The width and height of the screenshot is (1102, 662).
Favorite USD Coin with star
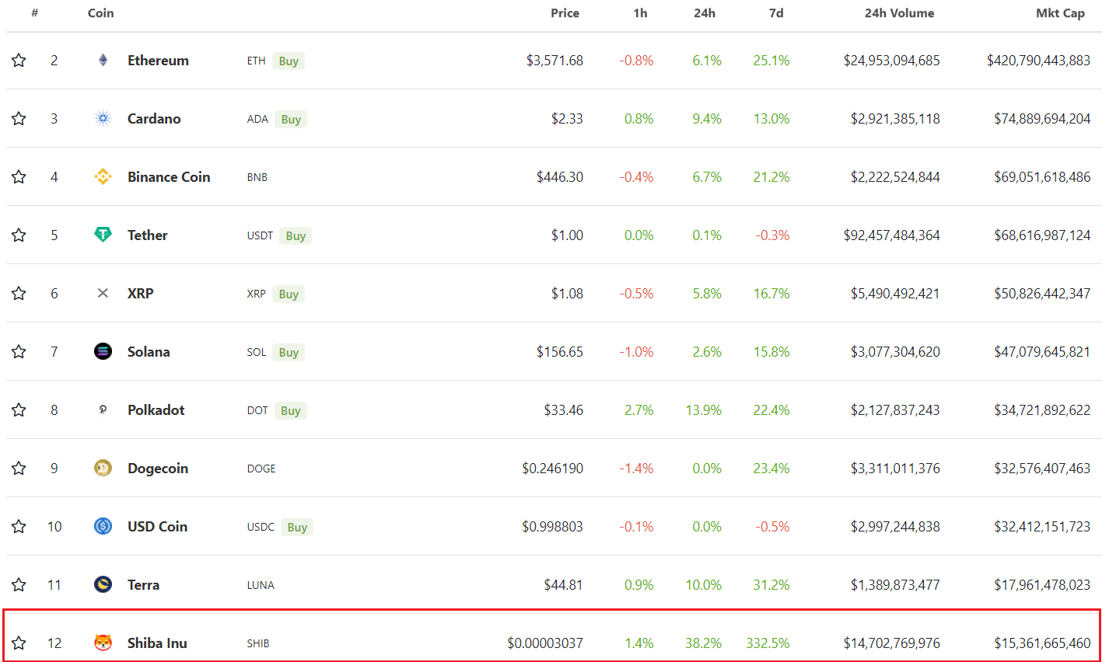coord(19,527)
